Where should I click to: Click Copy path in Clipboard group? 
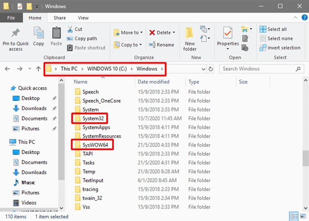click(82, 38)
